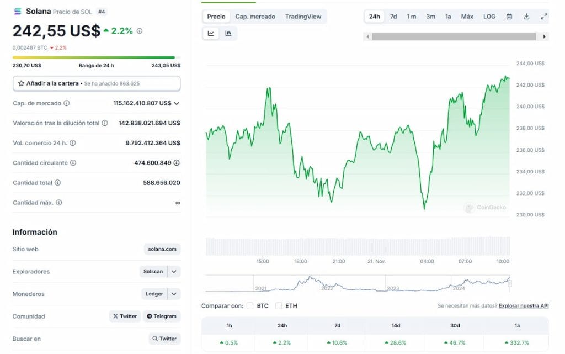Image resolution: width=565 pixels, height=354 pixels.
Task: Expand chart to fullscreen
Action: (543, 17)
